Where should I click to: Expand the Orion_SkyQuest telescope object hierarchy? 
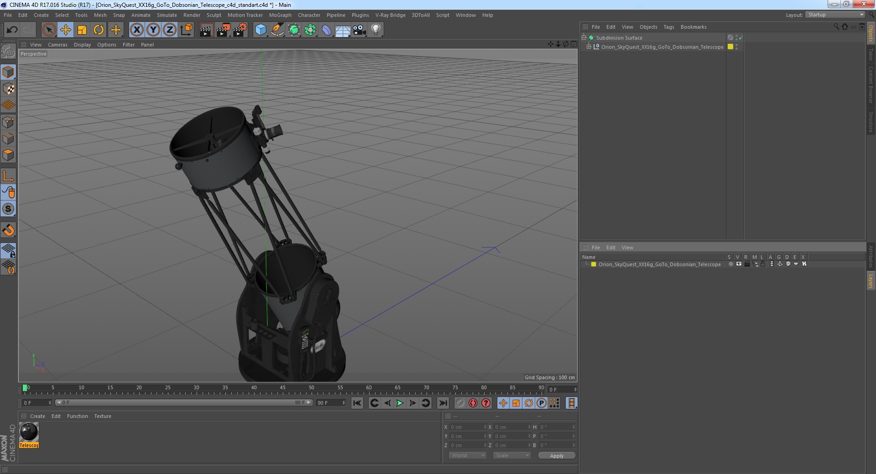(x=589, y=46)
